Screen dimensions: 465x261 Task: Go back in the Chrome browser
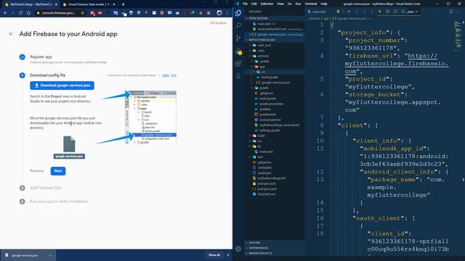5,13
